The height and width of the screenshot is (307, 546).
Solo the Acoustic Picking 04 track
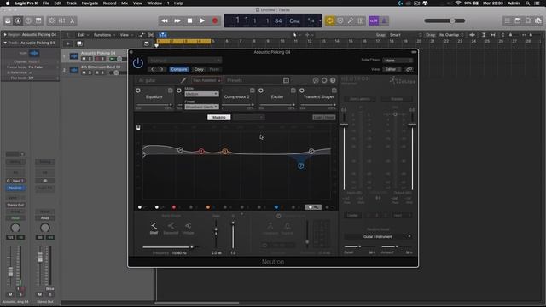[x=90, y=59]
